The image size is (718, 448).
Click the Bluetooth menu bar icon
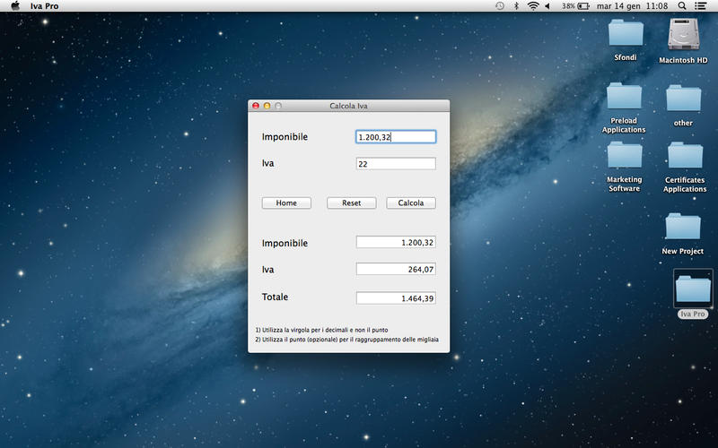[516, 6]
